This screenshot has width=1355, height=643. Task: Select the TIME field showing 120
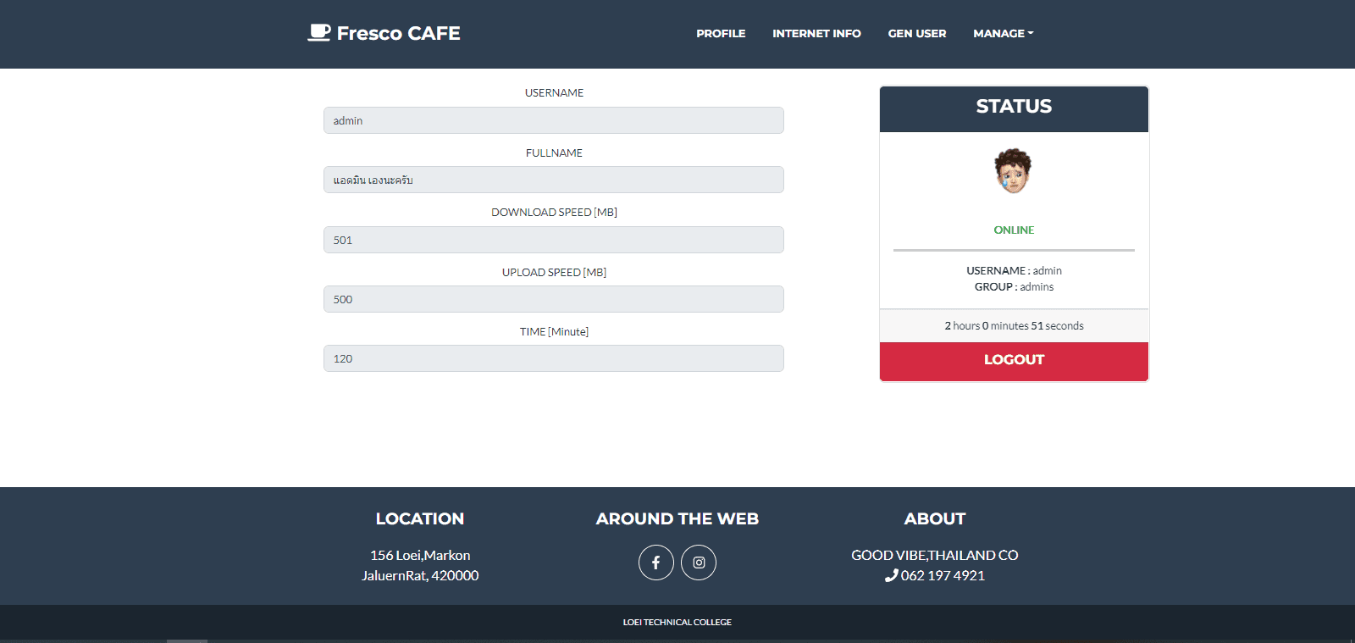point(553,358)
